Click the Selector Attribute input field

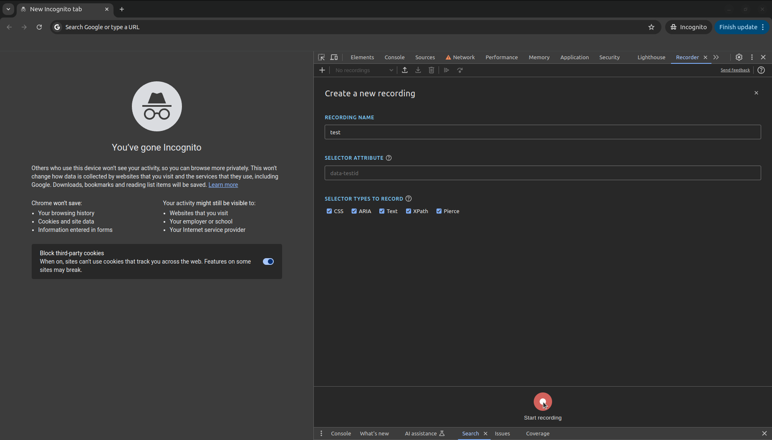[x=542, y=173]
